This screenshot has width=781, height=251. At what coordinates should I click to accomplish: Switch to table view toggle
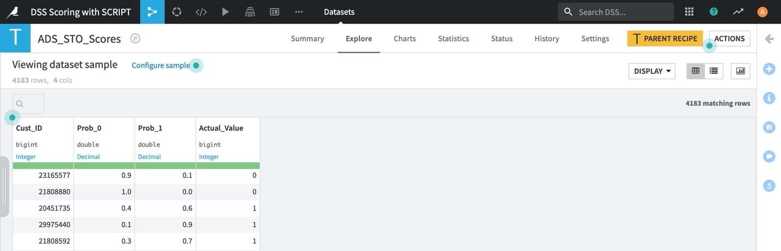[x=696, y=71]
